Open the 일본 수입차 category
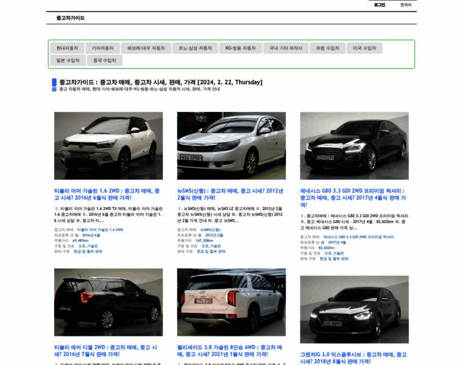The height and width of the screenshot is (365, 463). [x=68, y=60]
